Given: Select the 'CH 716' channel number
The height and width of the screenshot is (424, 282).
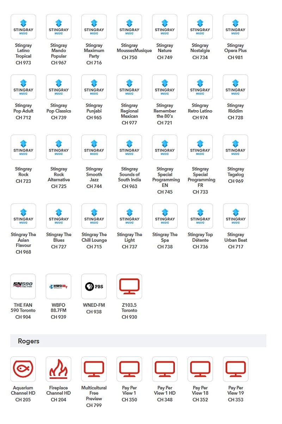Looking at the screenshot, I should 94,63.
